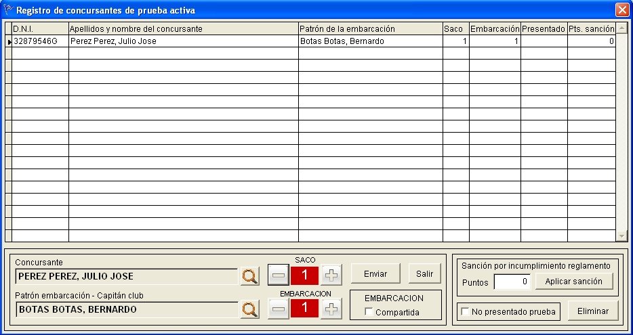Delete the entry with Eliminar
The image size is (633, 335).
[593, 311]
